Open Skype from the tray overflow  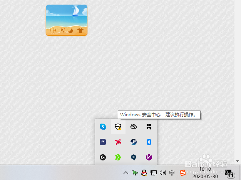(x=103, y=127)
